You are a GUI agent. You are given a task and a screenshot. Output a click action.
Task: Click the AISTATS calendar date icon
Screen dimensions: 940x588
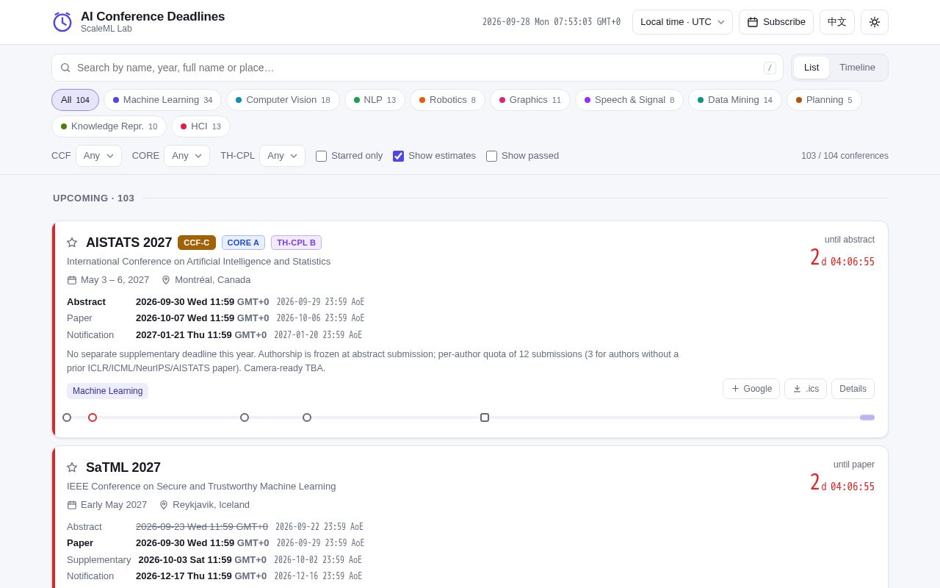point(72,280)
